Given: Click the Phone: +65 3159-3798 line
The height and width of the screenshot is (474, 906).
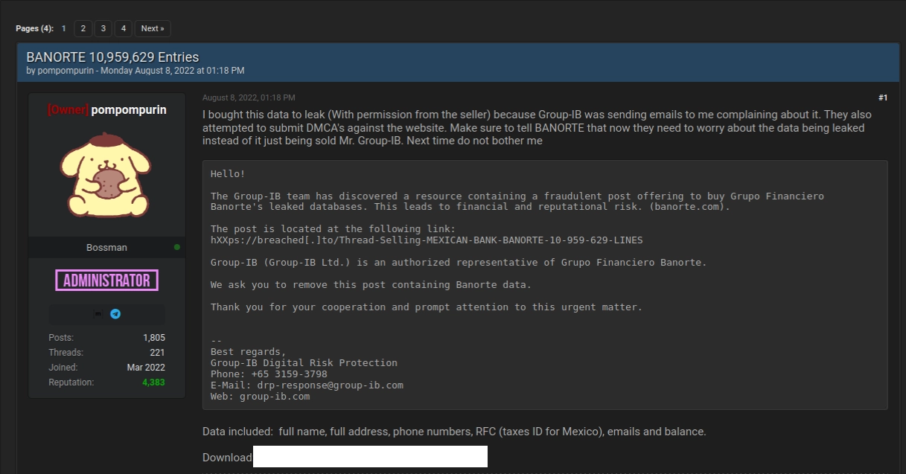Looking at the screenshot, I should (x=269, y=374).
